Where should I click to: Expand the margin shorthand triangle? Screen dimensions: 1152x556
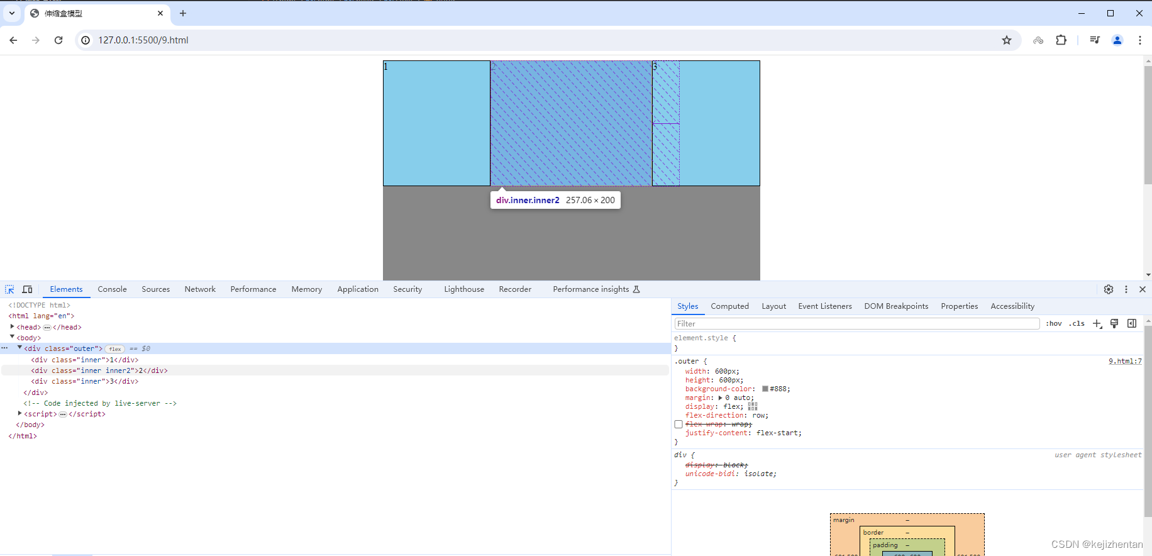point(721,398)
